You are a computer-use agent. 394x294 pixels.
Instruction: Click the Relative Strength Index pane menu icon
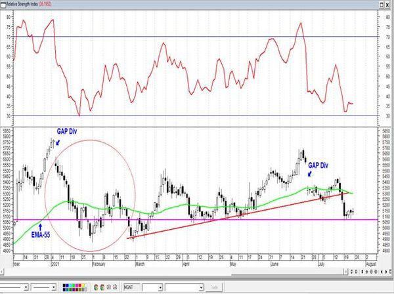pos(3,5)
